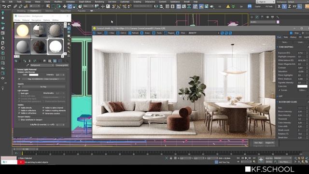Click Refresh in the Corona frame buffer toolbar
This screenshot has width=309, height=174.
133,33
